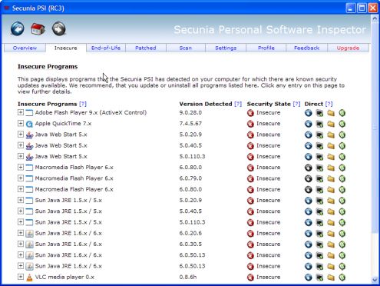Screen dimensions: 380x286
Task: Go to the Feedback tab
Action: 306,48
